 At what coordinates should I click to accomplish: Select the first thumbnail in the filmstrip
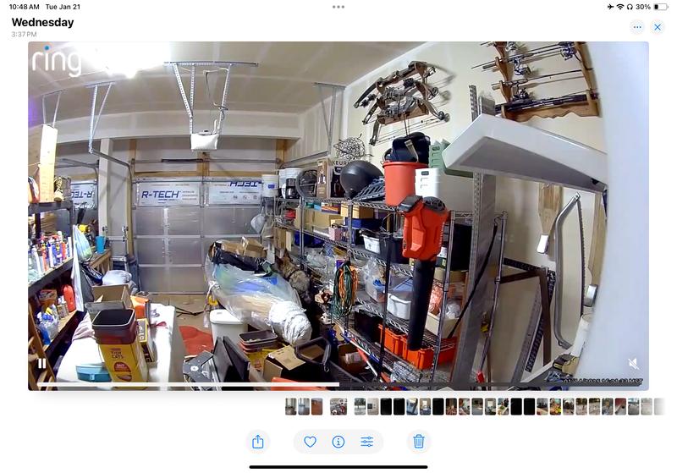[290, 406]
